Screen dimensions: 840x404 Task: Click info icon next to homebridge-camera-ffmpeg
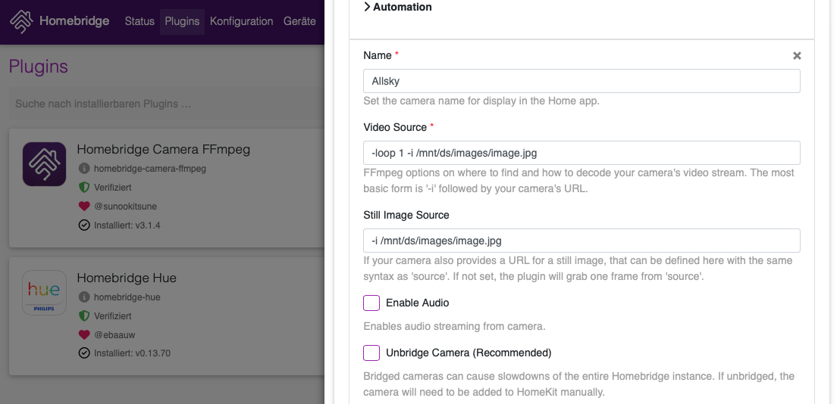tap(84, 168)
